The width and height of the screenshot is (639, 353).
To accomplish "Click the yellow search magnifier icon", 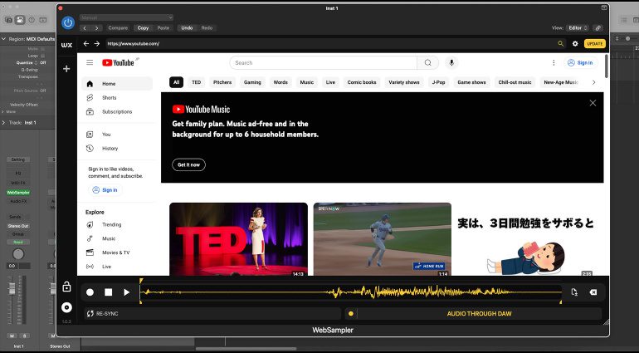I will [561, 44].
